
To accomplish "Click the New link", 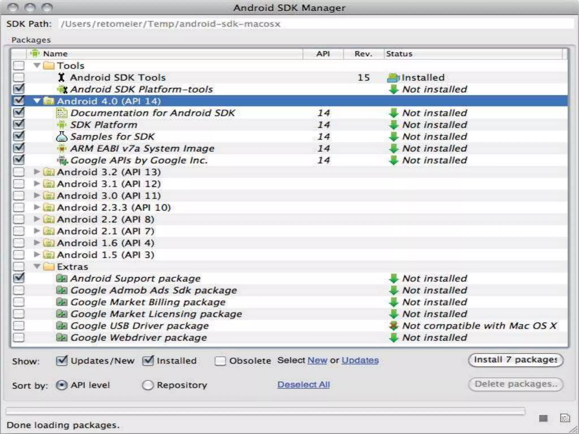I will click(x=317, y=361).
